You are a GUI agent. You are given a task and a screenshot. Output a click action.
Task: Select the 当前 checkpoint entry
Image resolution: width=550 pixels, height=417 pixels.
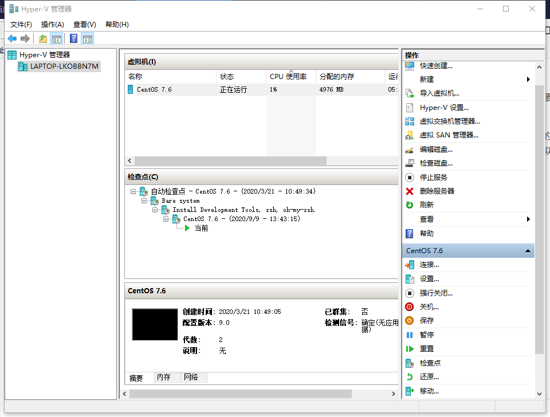[201, 229]
